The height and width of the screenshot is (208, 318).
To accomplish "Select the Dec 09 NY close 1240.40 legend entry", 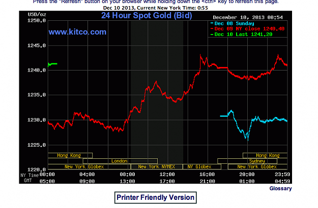I will click(x=247, y=29).
